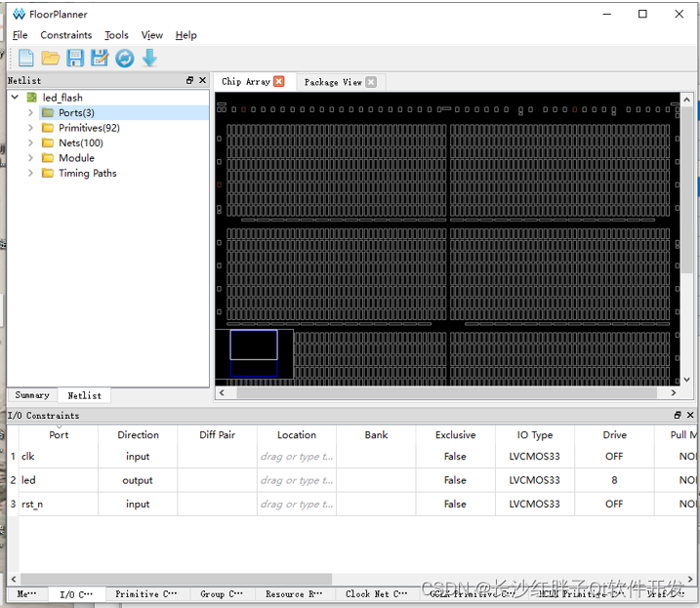Screen dimensions: 700x608
Task: Click the Open folder toolbar icon
Action: pyautogui.click(x=51, y=58)
